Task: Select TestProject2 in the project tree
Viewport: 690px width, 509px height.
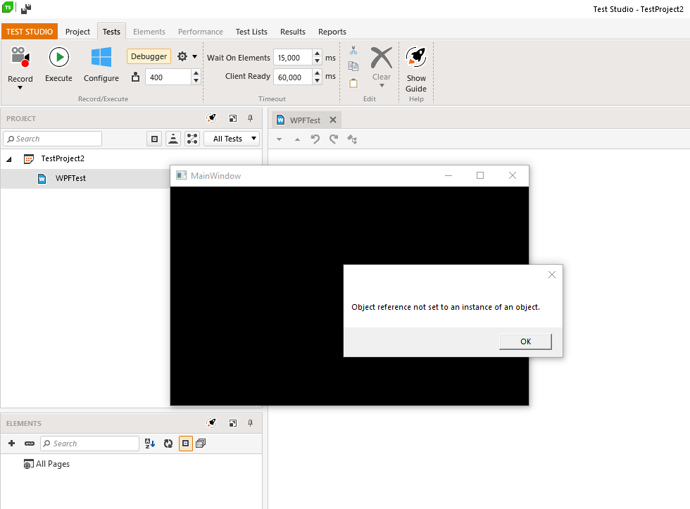Action: [63, 158]
